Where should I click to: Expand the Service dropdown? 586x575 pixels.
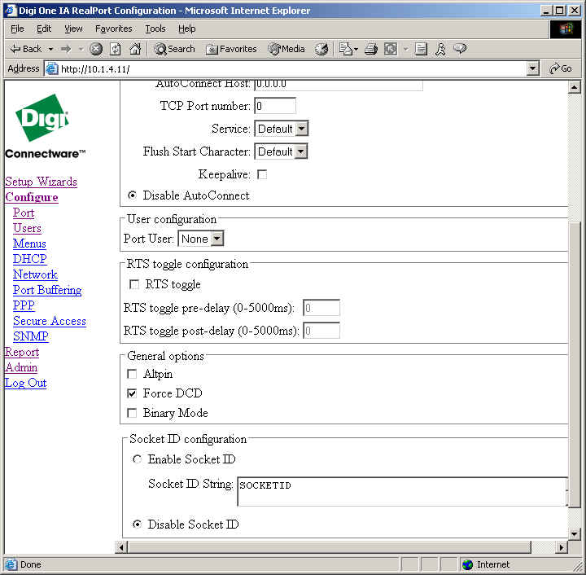coord(282,129)
